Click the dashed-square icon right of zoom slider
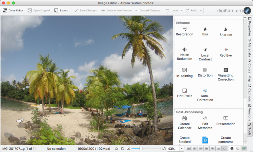The width and height of the screenshot is (253, 152). [164, 149]
